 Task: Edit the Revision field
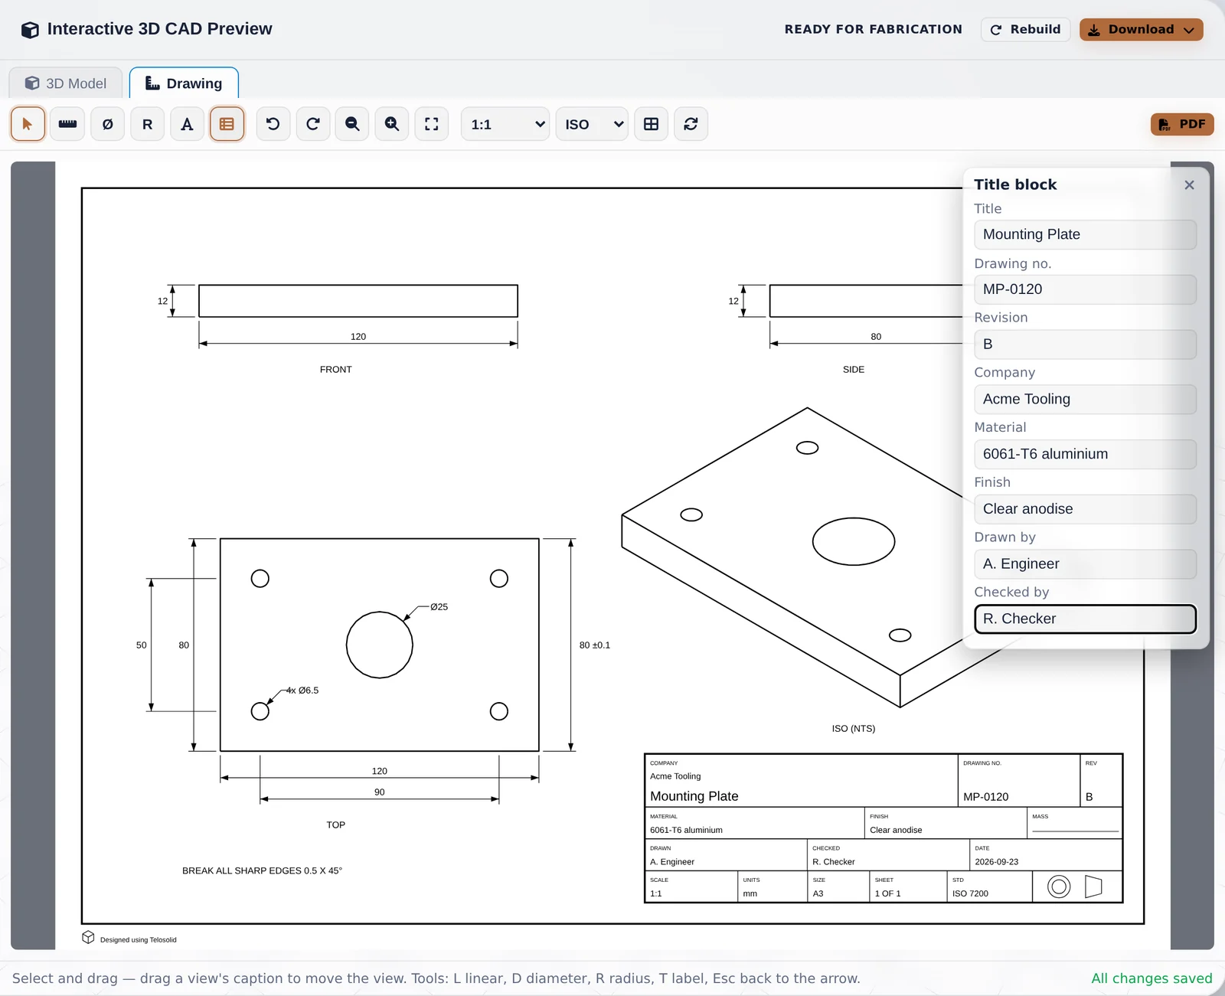pos(1085,345)
